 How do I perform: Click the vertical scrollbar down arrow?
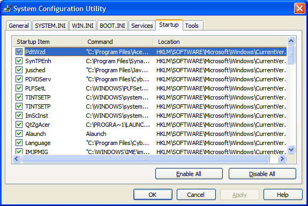pos(291,149)
